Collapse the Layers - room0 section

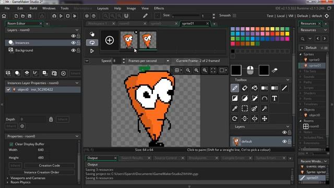tap(77, 30)
